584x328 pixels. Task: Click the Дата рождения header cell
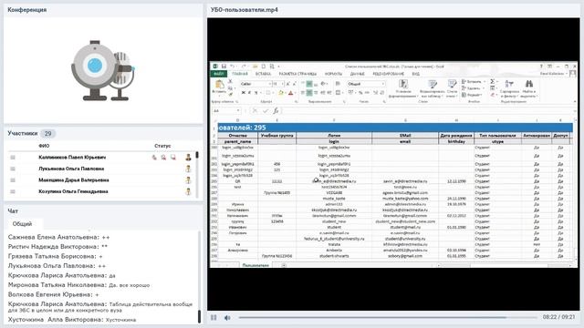(456, 136)
